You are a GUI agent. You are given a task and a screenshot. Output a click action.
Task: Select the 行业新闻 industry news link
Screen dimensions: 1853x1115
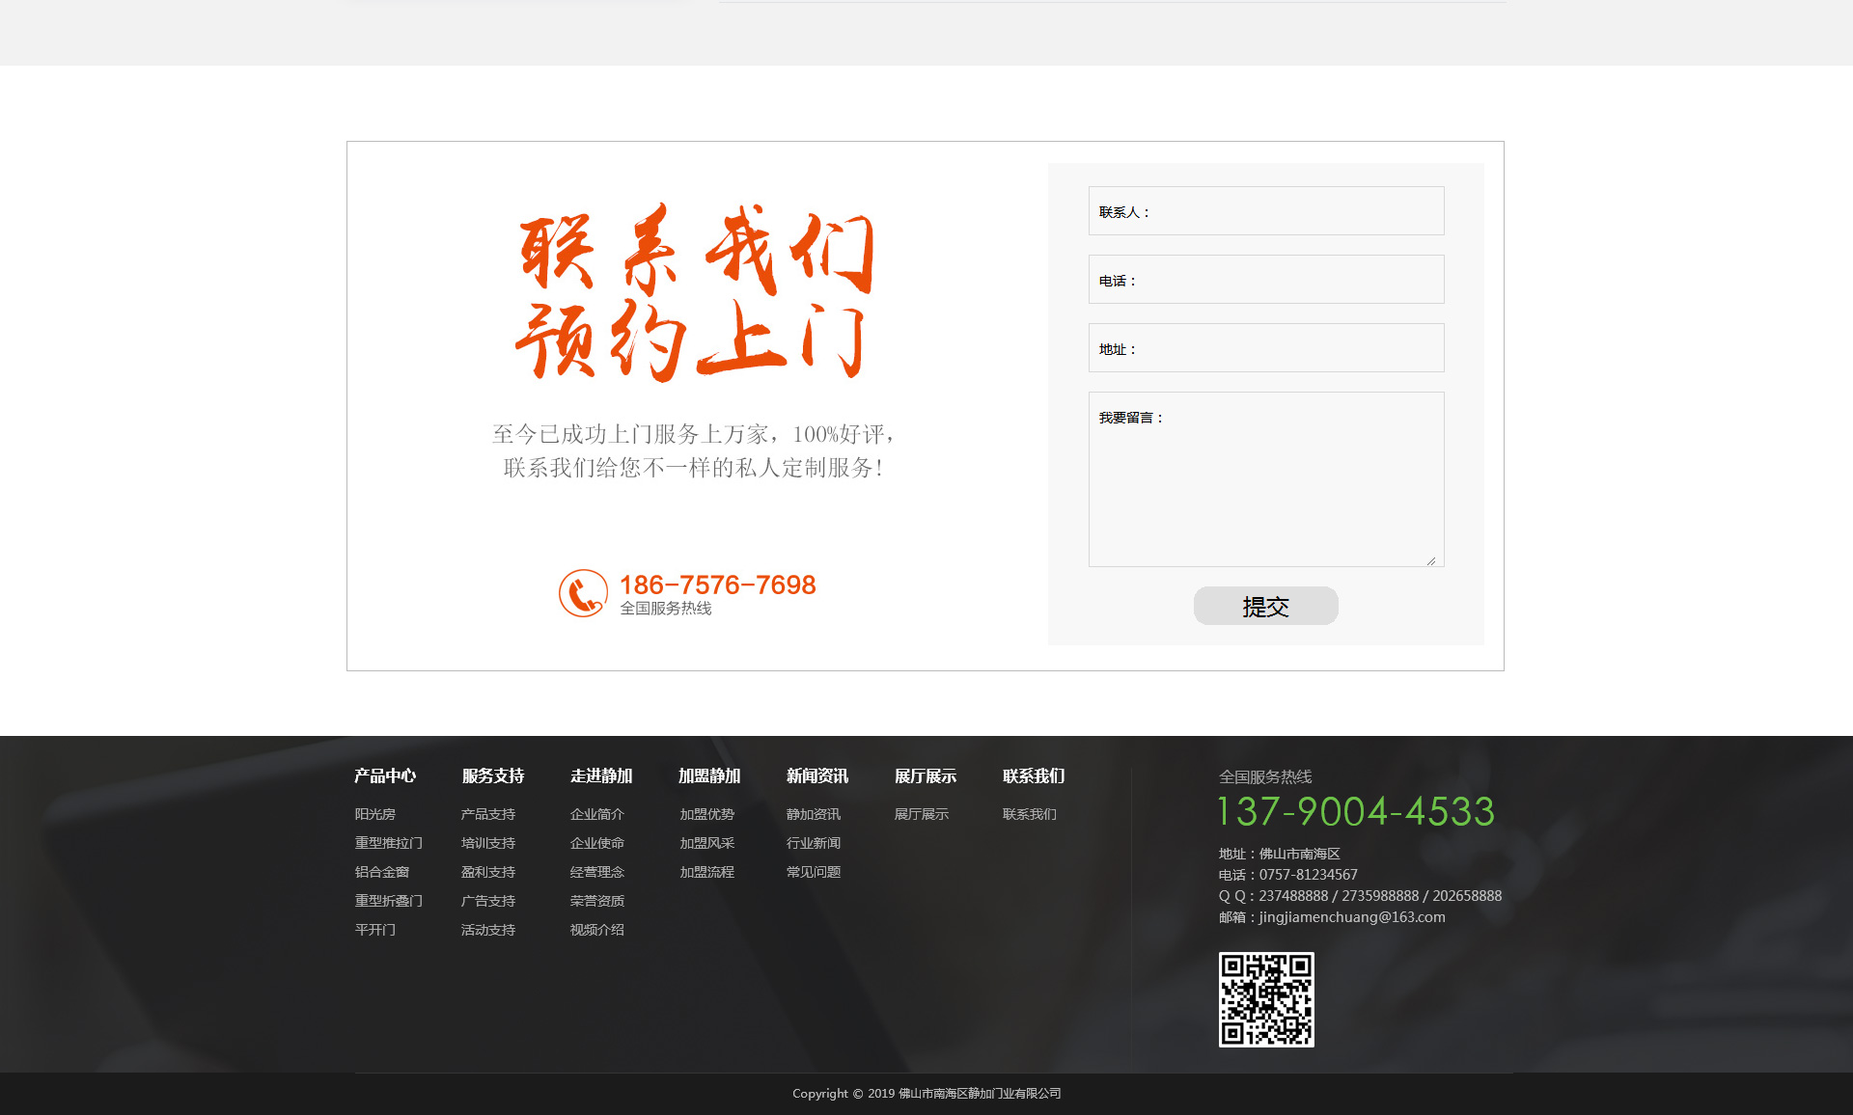click(813, 843)
